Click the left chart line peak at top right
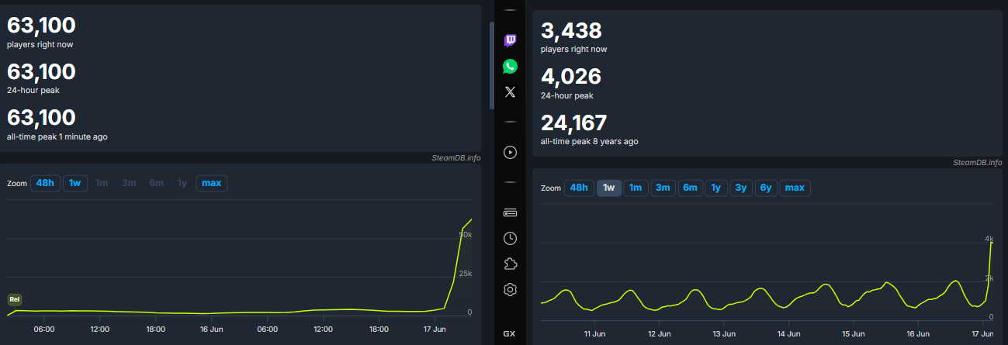Image resolution: width=1008 pixels, height=345 pixels. click(x=470, y=221)
